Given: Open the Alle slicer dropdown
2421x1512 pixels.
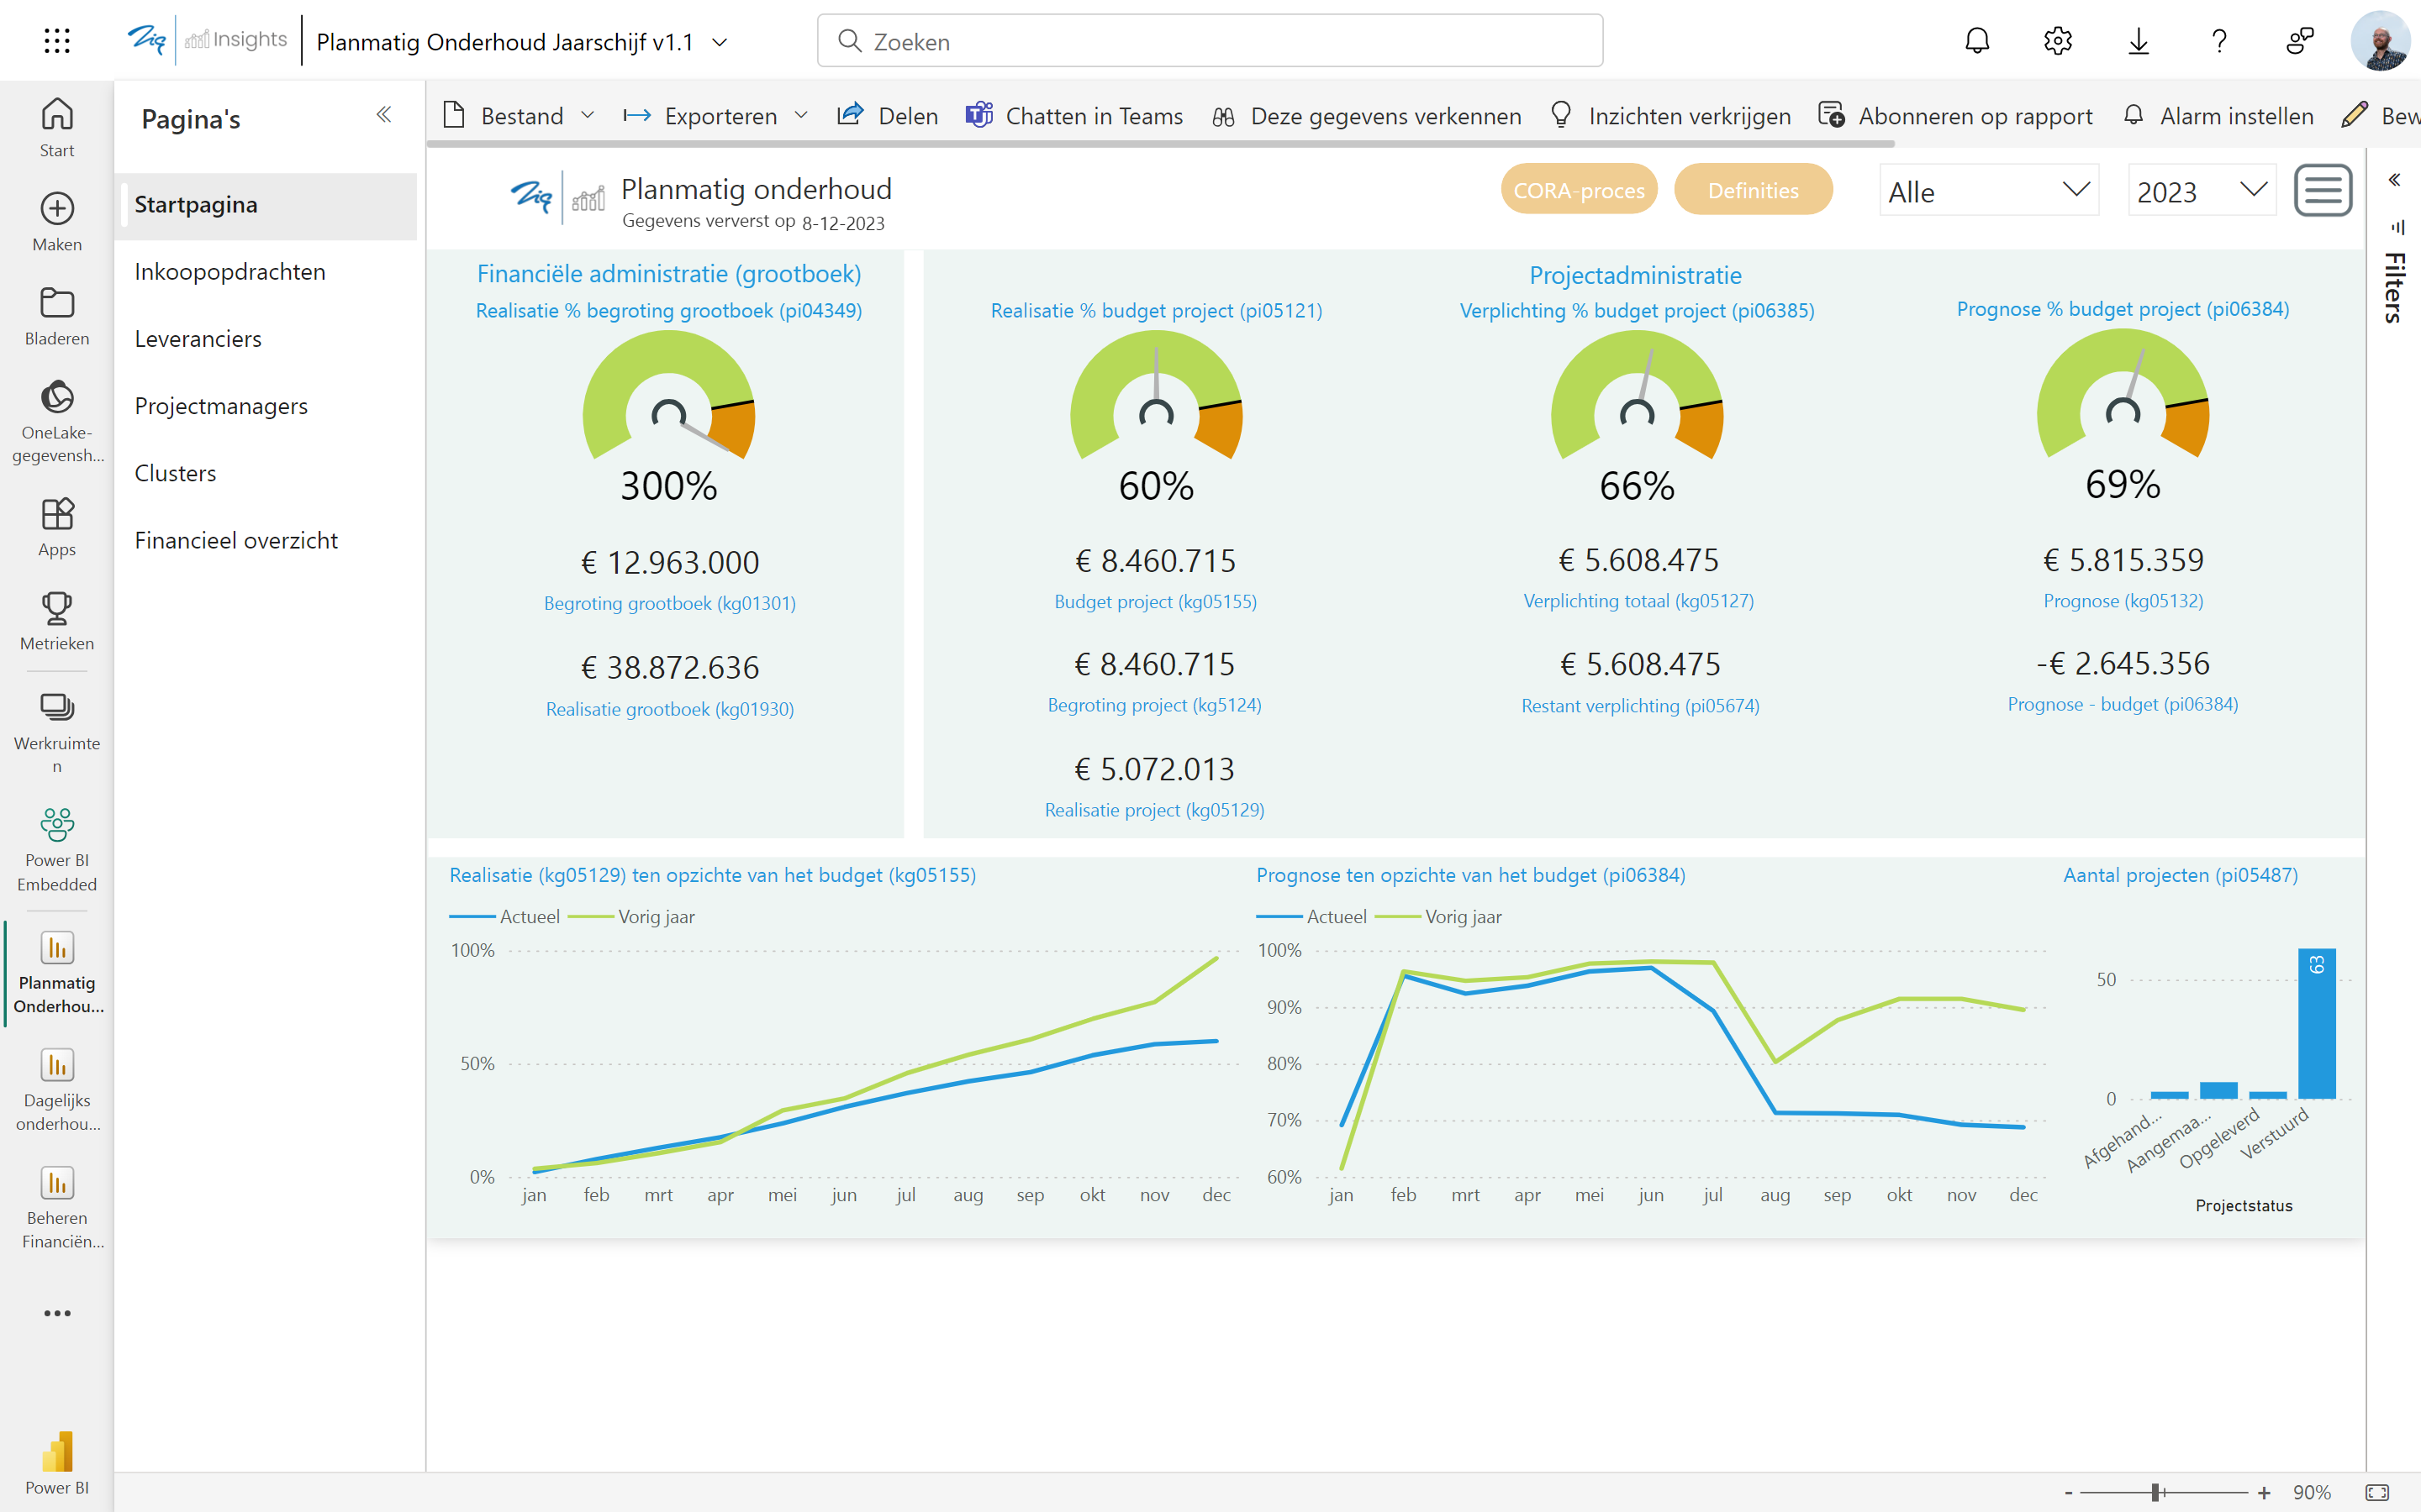Looking at the screenshot, I should pos(1988,190).
